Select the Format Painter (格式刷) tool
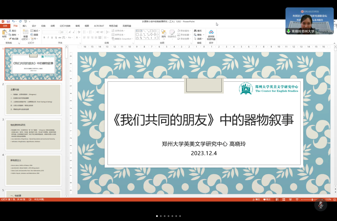Viewport: 337px width, 221px height. [x=13, y=39]
